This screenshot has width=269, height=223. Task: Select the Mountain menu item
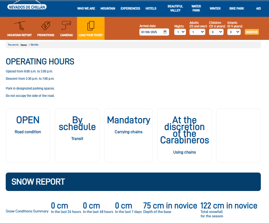click(108, 8)
